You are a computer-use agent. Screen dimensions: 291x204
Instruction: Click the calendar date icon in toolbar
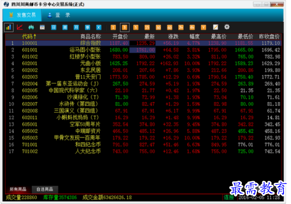42,27
